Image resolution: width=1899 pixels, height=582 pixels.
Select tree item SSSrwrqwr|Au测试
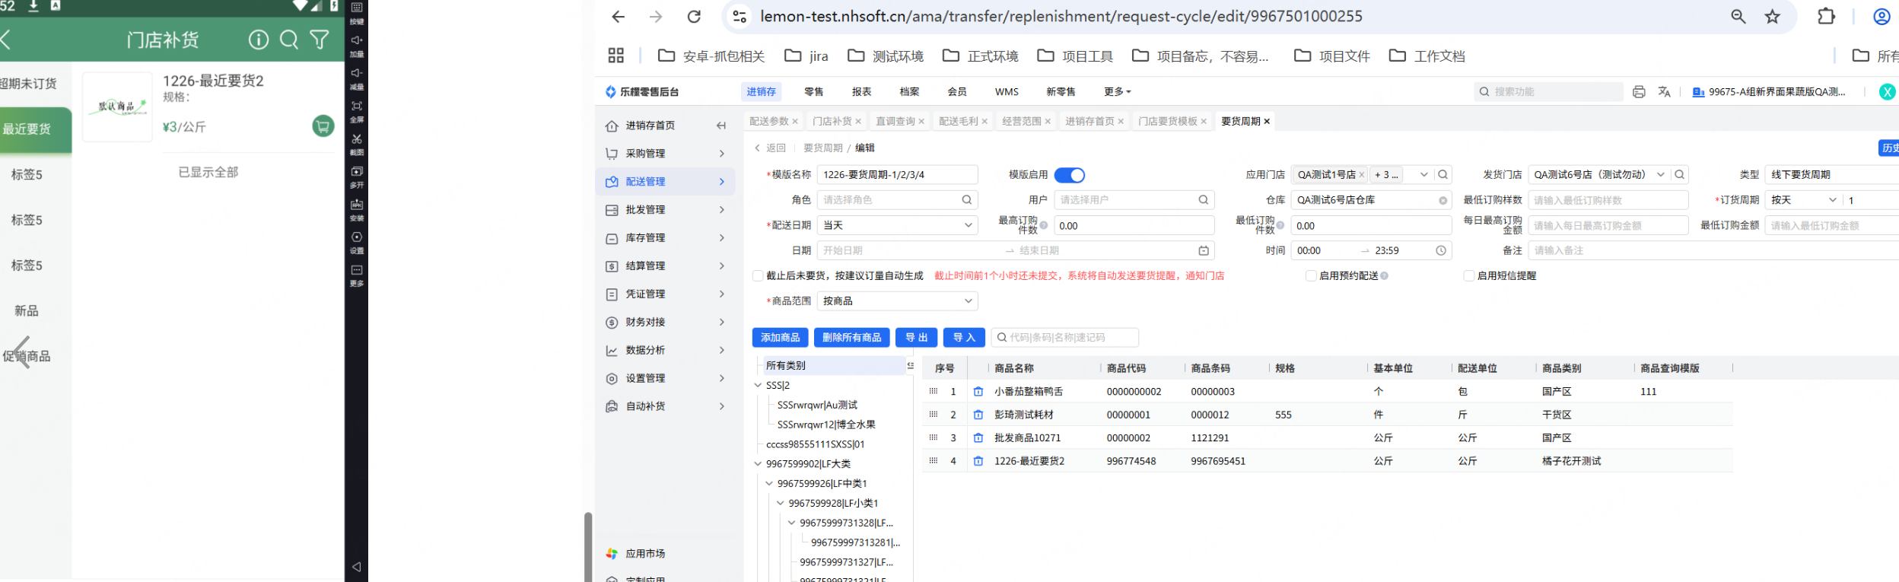click(817, 405)
